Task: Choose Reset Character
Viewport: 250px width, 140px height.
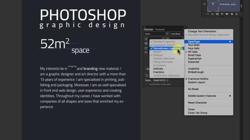Action: [x=209, y=103]
